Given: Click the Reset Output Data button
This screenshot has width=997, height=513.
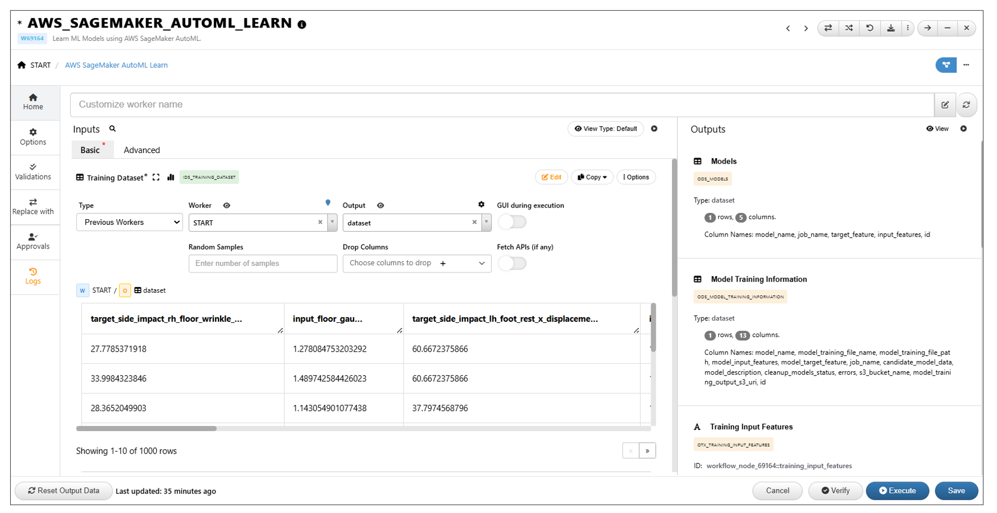Looking at the screenshot, I should tap(63, 491).
